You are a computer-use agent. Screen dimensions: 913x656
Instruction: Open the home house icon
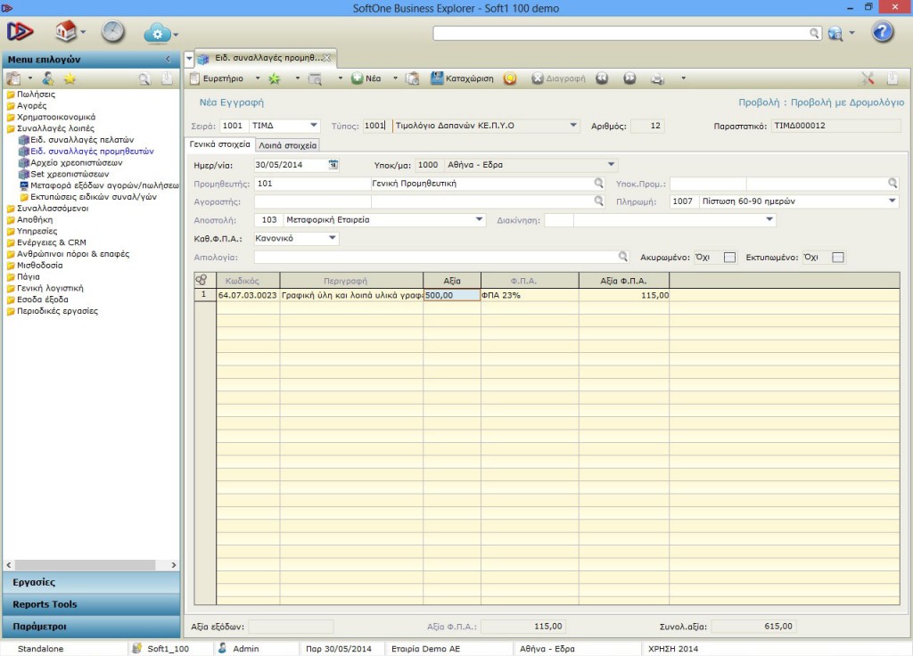[x=66, y=31]
